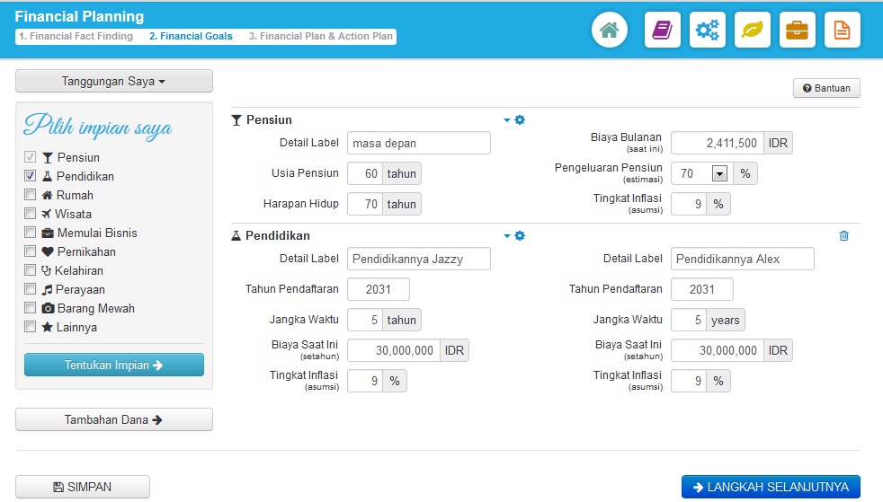This screenshot has width=883, height=502.
Task: Open the home icon in header
Action: (x=609, y=31)
